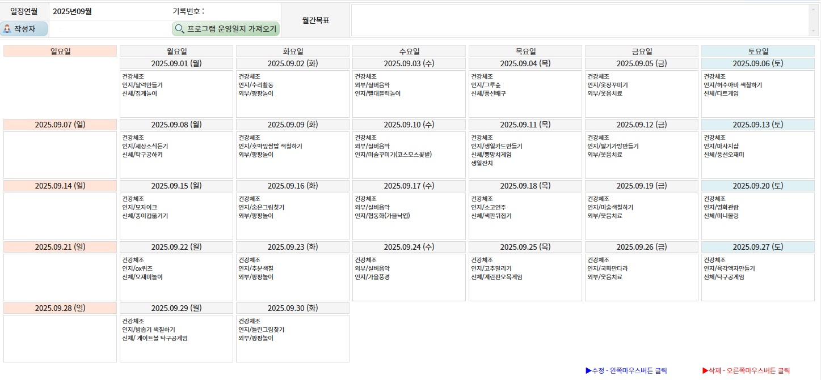Open the empty 2025.09.21 (일) cell
821x380 pixels.
tap(60, 277)
